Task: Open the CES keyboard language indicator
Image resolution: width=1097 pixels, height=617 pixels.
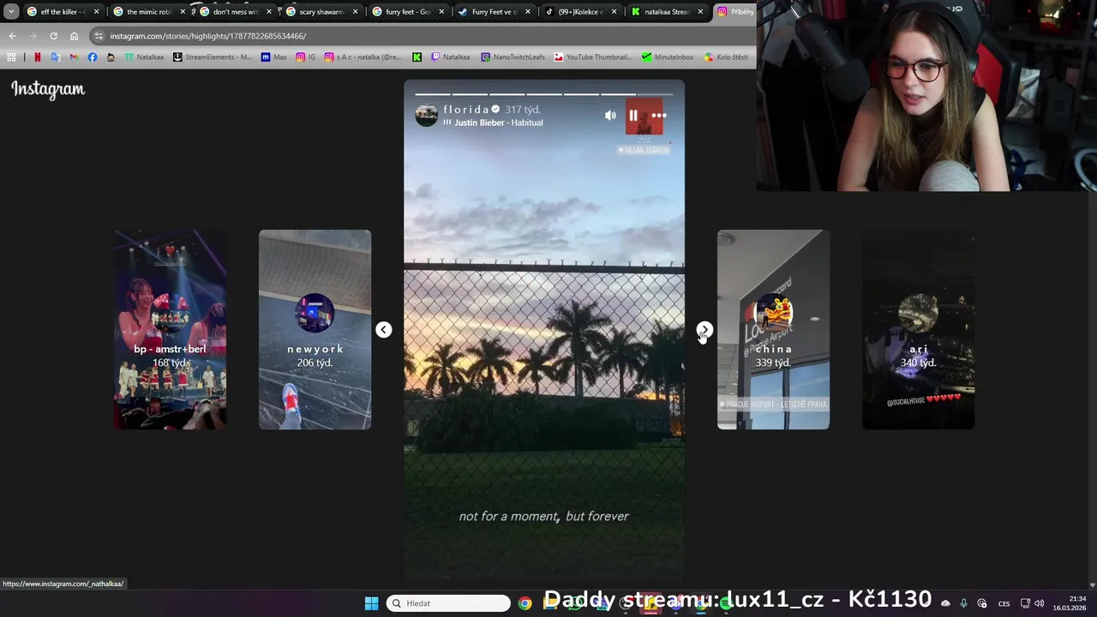Action: tap(1004, 603)
